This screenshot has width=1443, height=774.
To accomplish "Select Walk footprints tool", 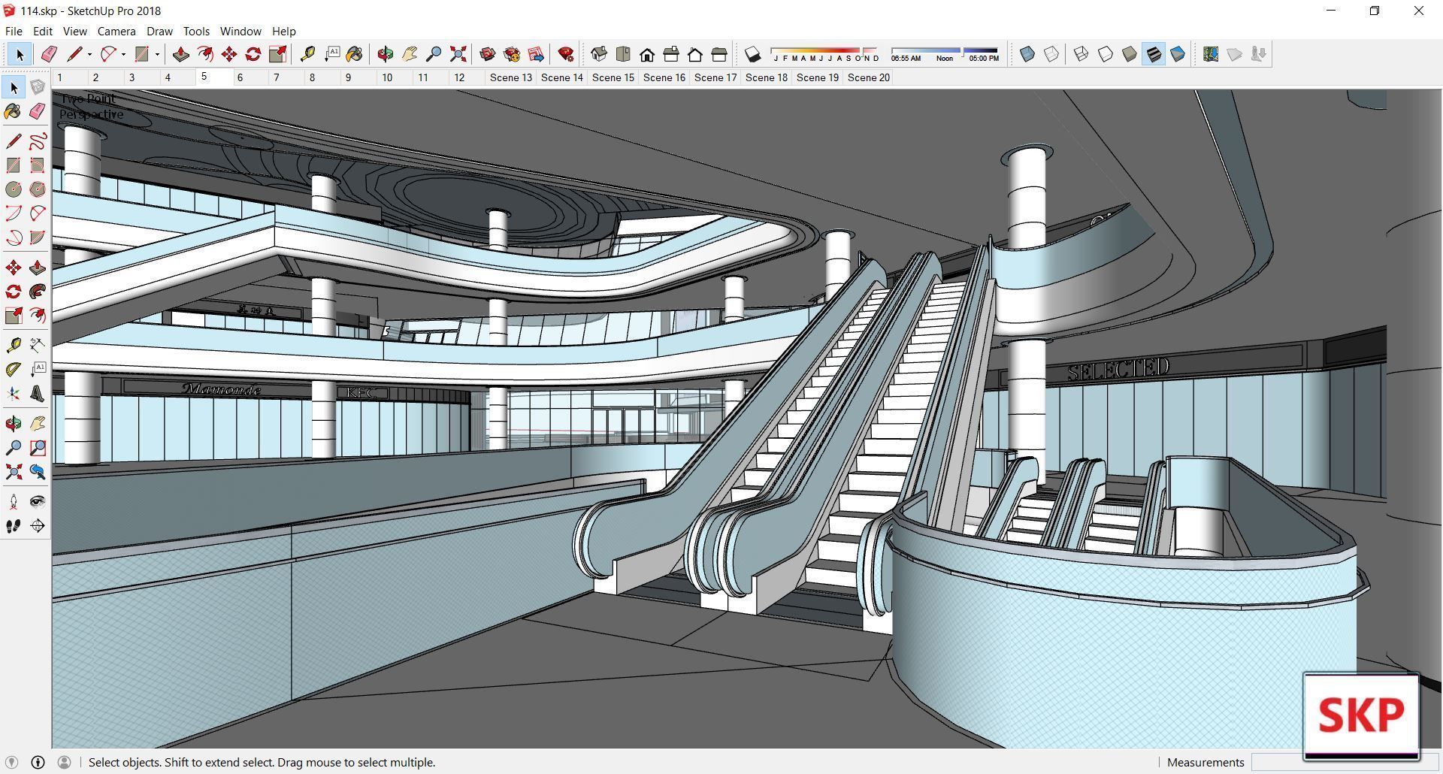I will click(14, 526).
